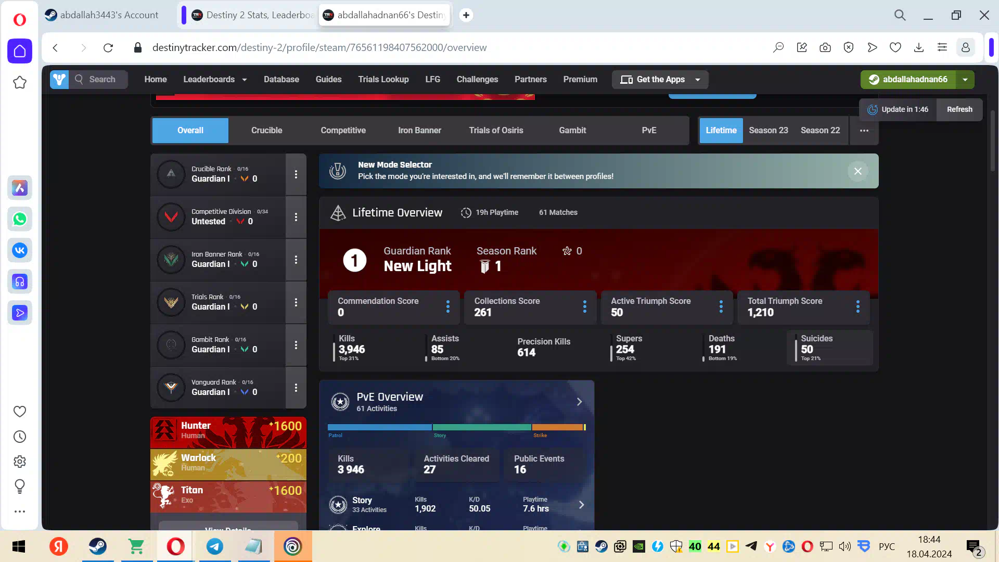Open Iron Banner Rank options menu
The image size is (999, 562).
coord(296,260)
